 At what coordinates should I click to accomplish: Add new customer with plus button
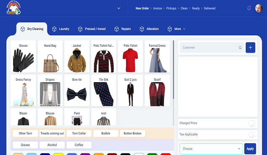250,48
